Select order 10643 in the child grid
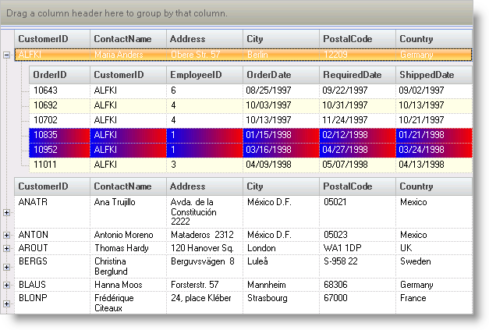The image size is (489, 330). tap(59, 90)
